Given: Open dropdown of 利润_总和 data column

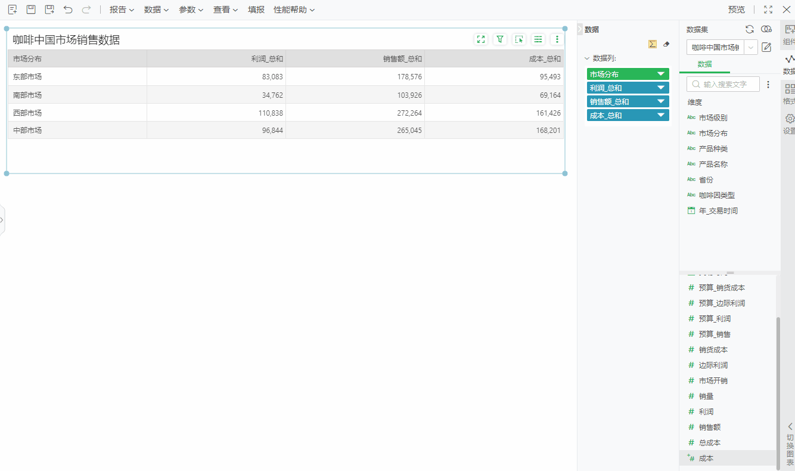Looking at the screenshot, I should point(661,88).
